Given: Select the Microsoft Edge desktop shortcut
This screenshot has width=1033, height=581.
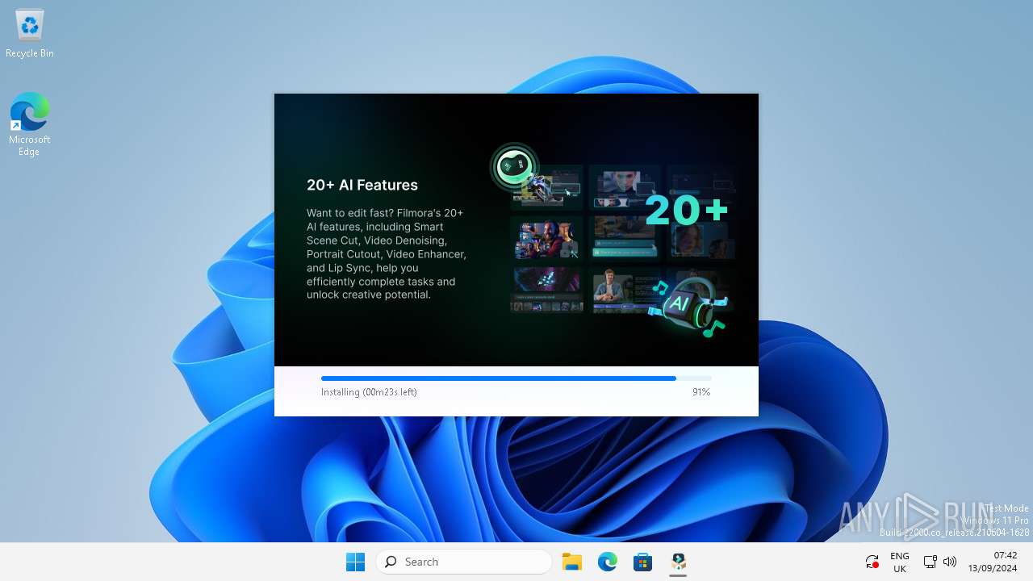Looking at the screenshot, I should pos(30,124).
